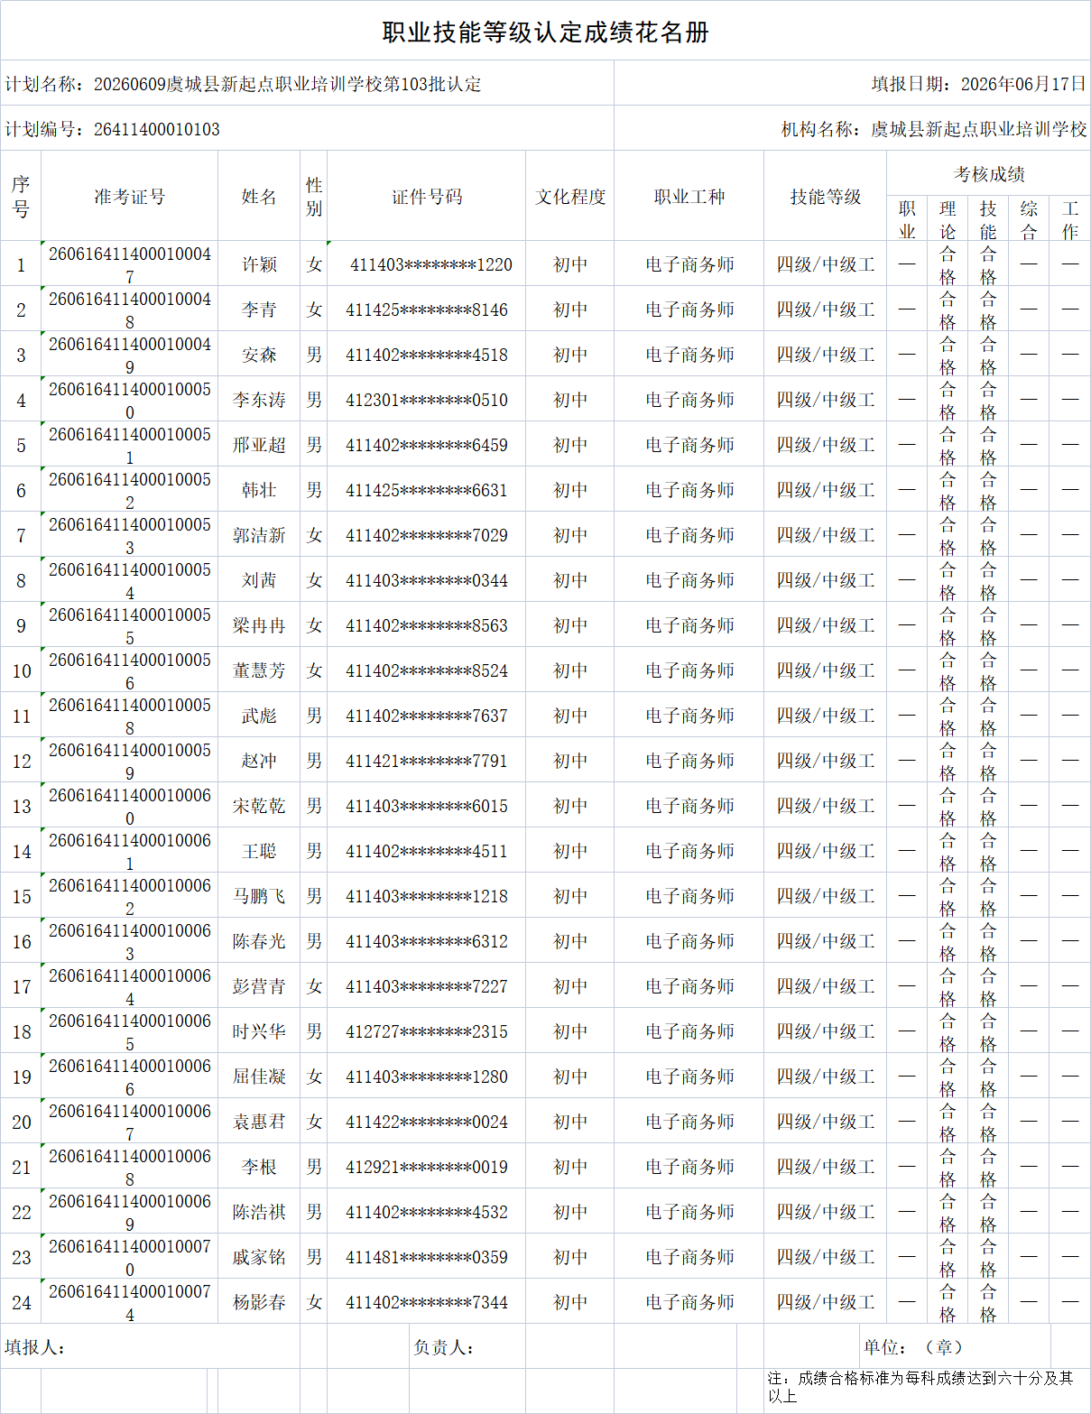Click the name cell 安森
Viewport: 1091px width, 1414px height.
click(259, 355)
